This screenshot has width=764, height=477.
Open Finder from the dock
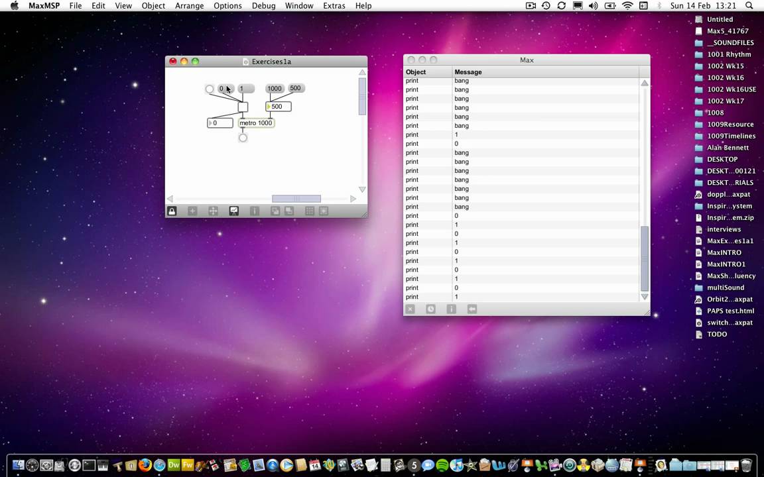(19, 465)
